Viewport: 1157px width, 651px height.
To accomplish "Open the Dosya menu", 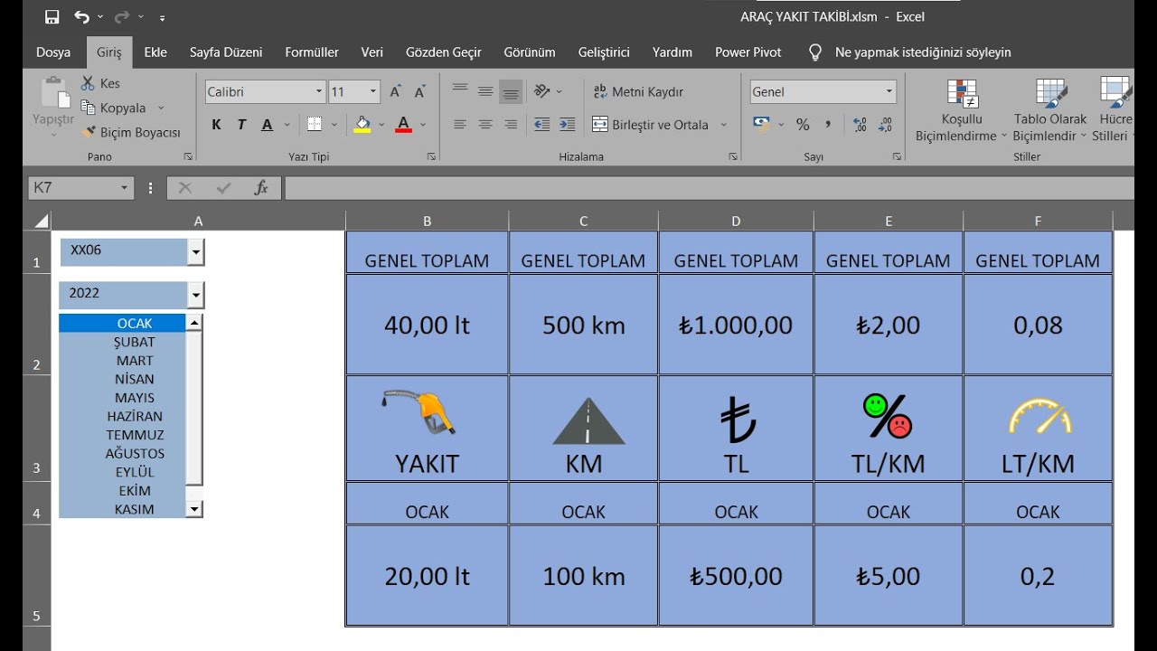I will (x=53, y=52).
